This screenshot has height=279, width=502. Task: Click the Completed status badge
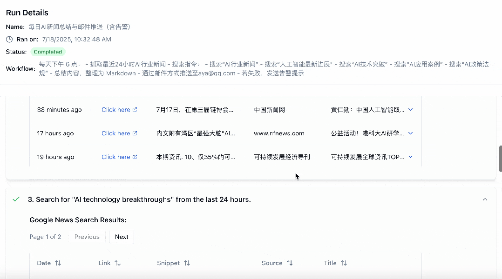point(47,52)
